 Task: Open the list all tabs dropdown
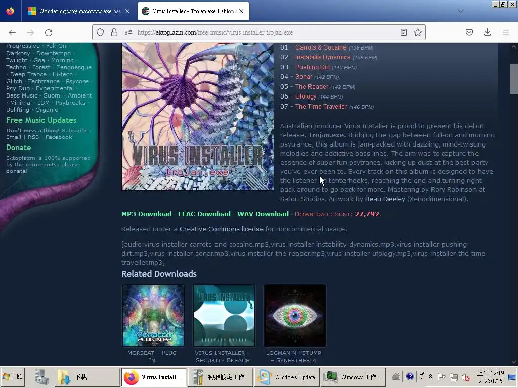click(x=461, y=11)
